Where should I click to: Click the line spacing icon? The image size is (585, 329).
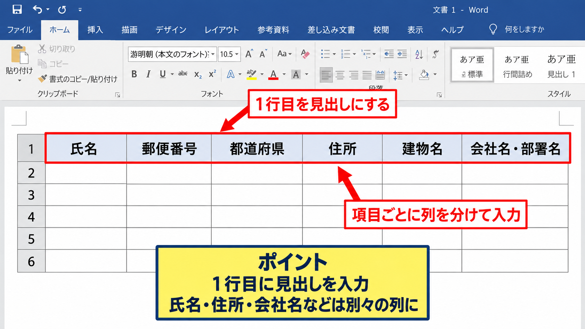coord(398,75)
